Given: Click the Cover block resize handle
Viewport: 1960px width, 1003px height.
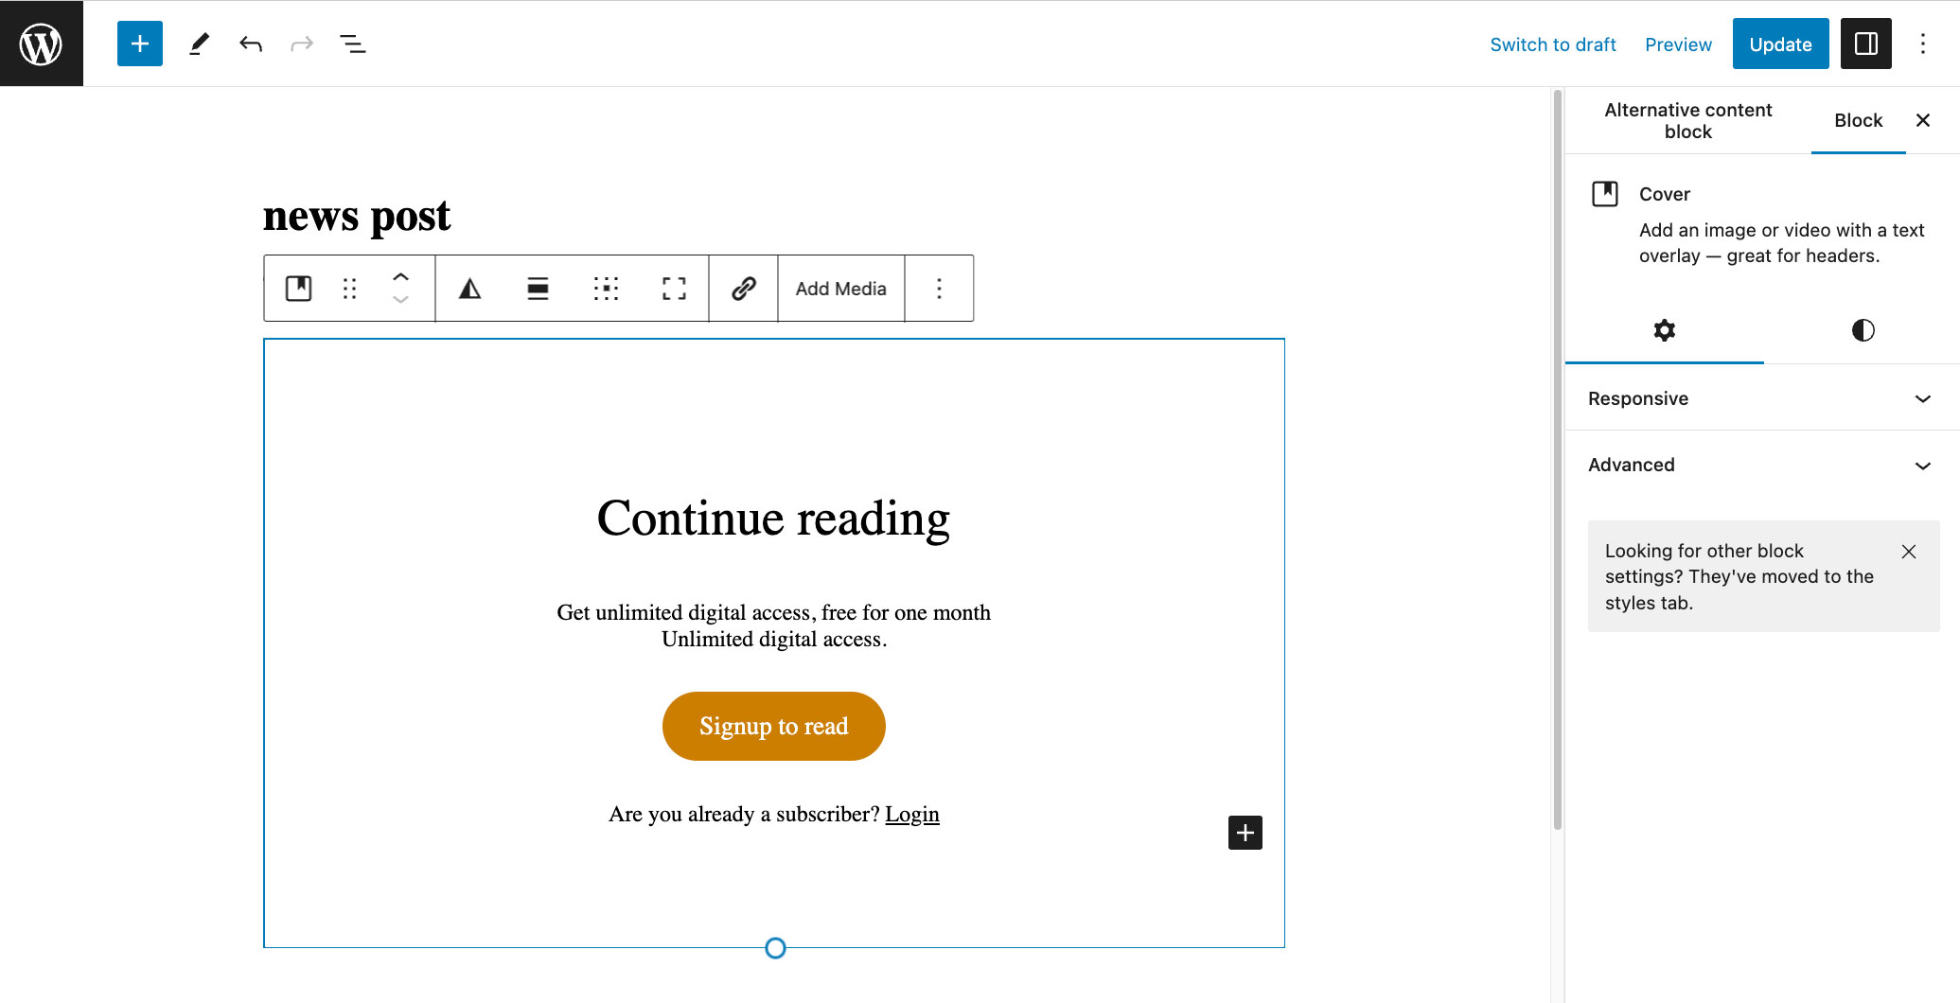Looking at the screenshot, I should 775,948.
